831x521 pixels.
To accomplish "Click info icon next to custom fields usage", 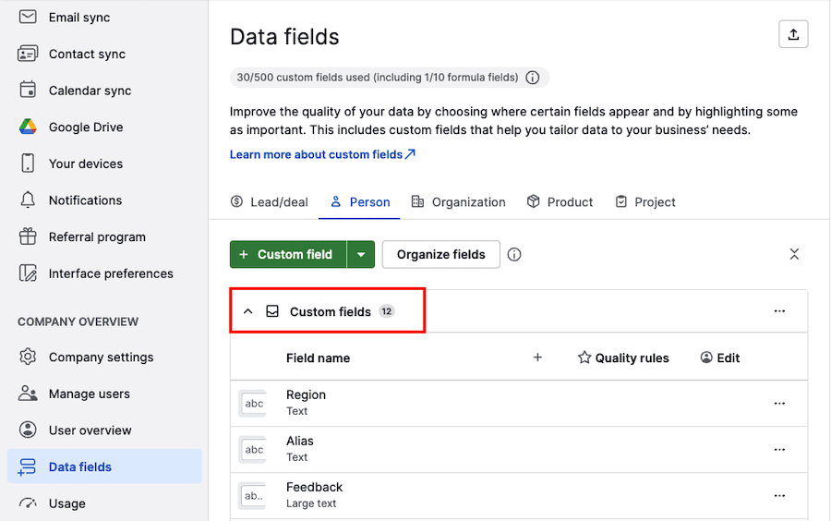I will pos(533,78).
